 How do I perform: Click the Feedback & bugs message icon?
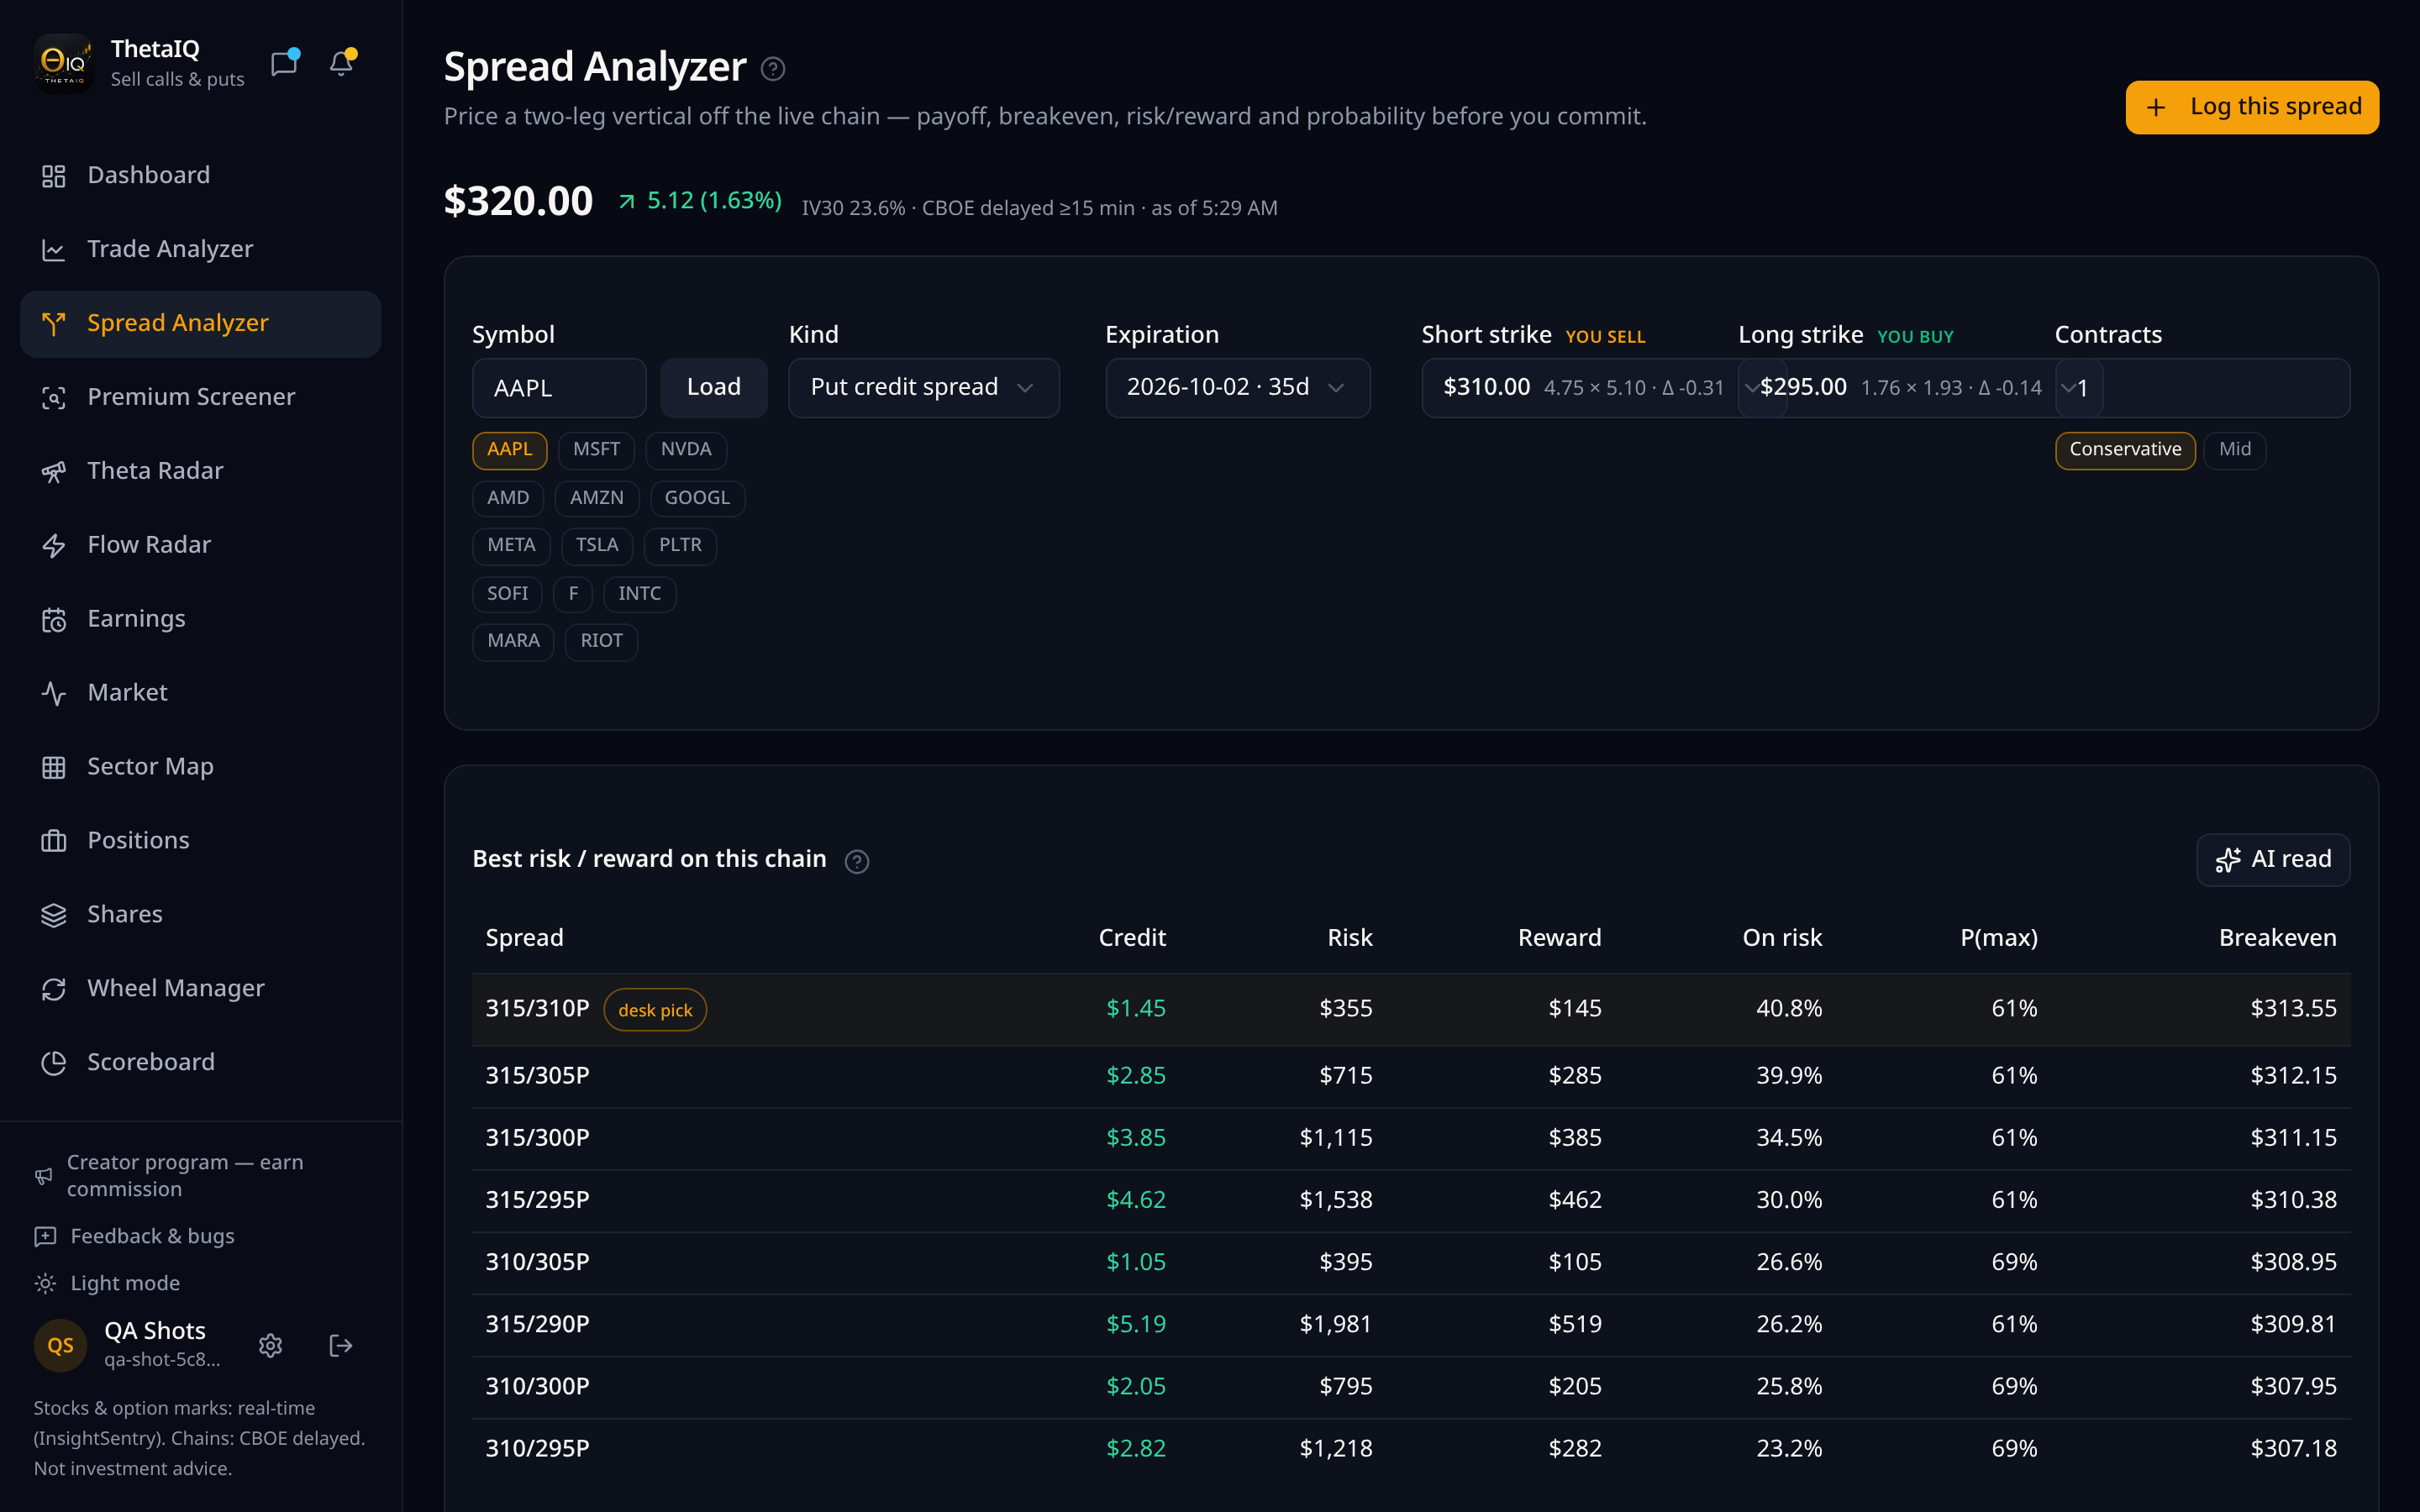45,1237
